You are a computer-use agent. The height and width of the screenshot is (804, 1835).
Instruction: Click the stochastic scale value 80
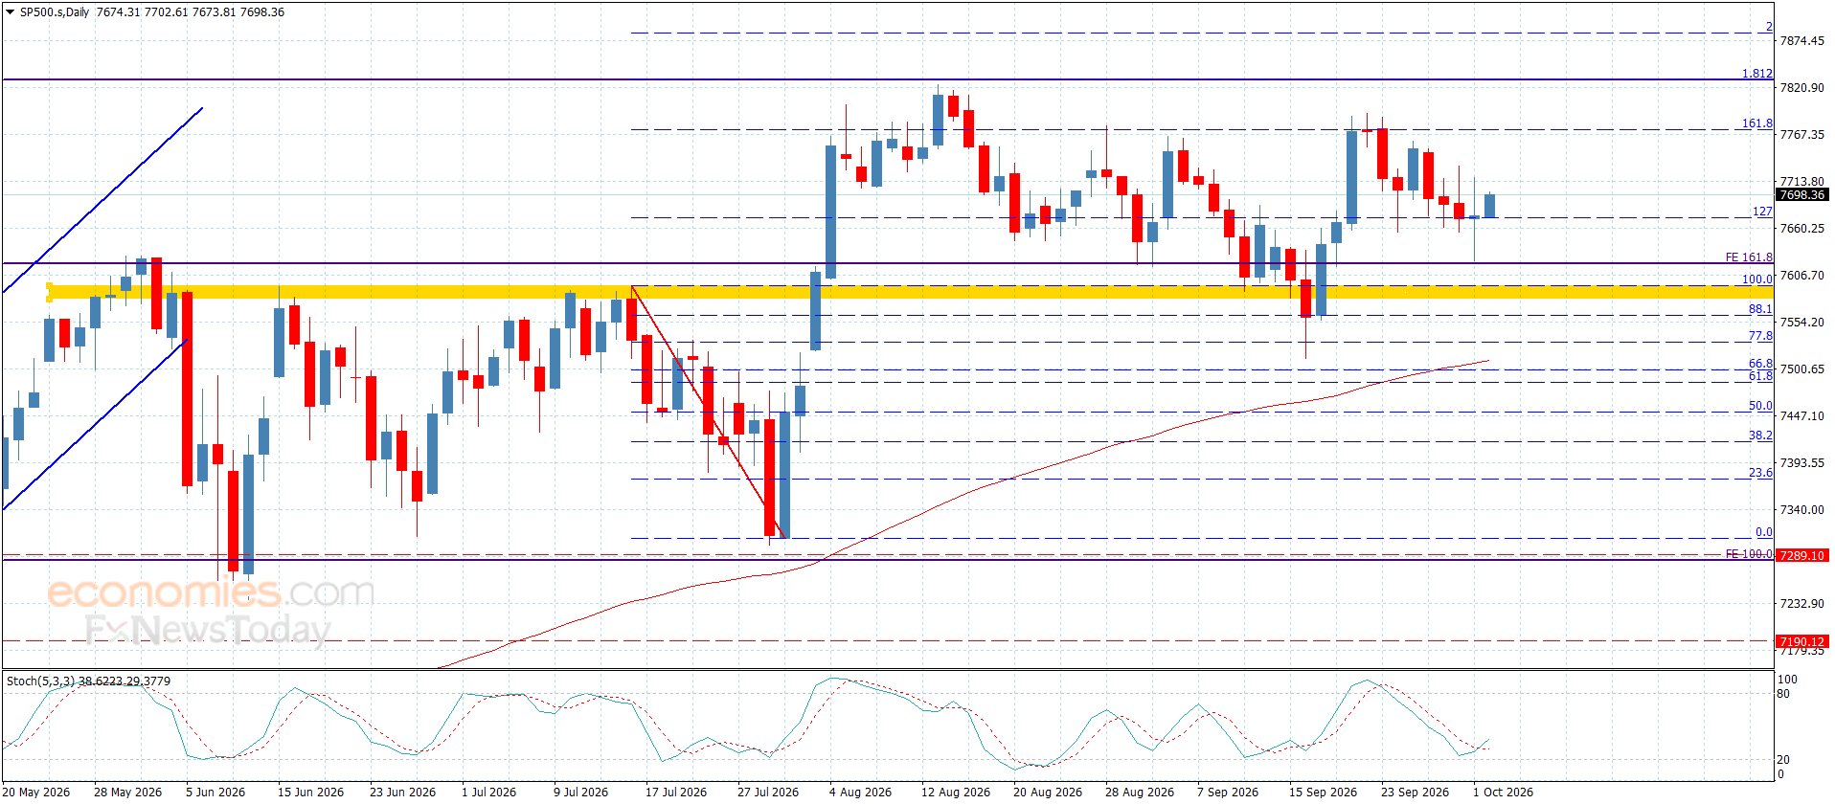click(x=1783, y=694)
